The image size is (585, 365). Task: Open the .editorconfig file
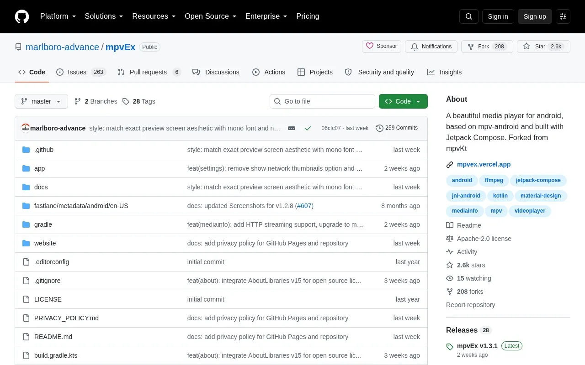(52, 262)
